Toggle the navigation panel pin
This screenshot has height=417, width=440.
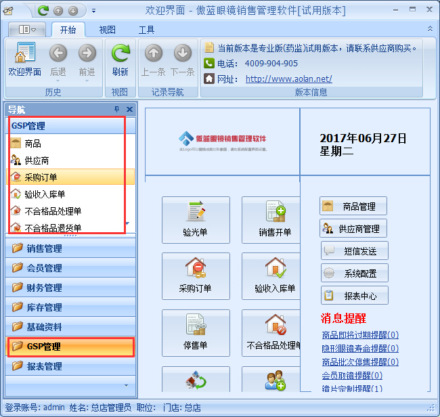116,109
